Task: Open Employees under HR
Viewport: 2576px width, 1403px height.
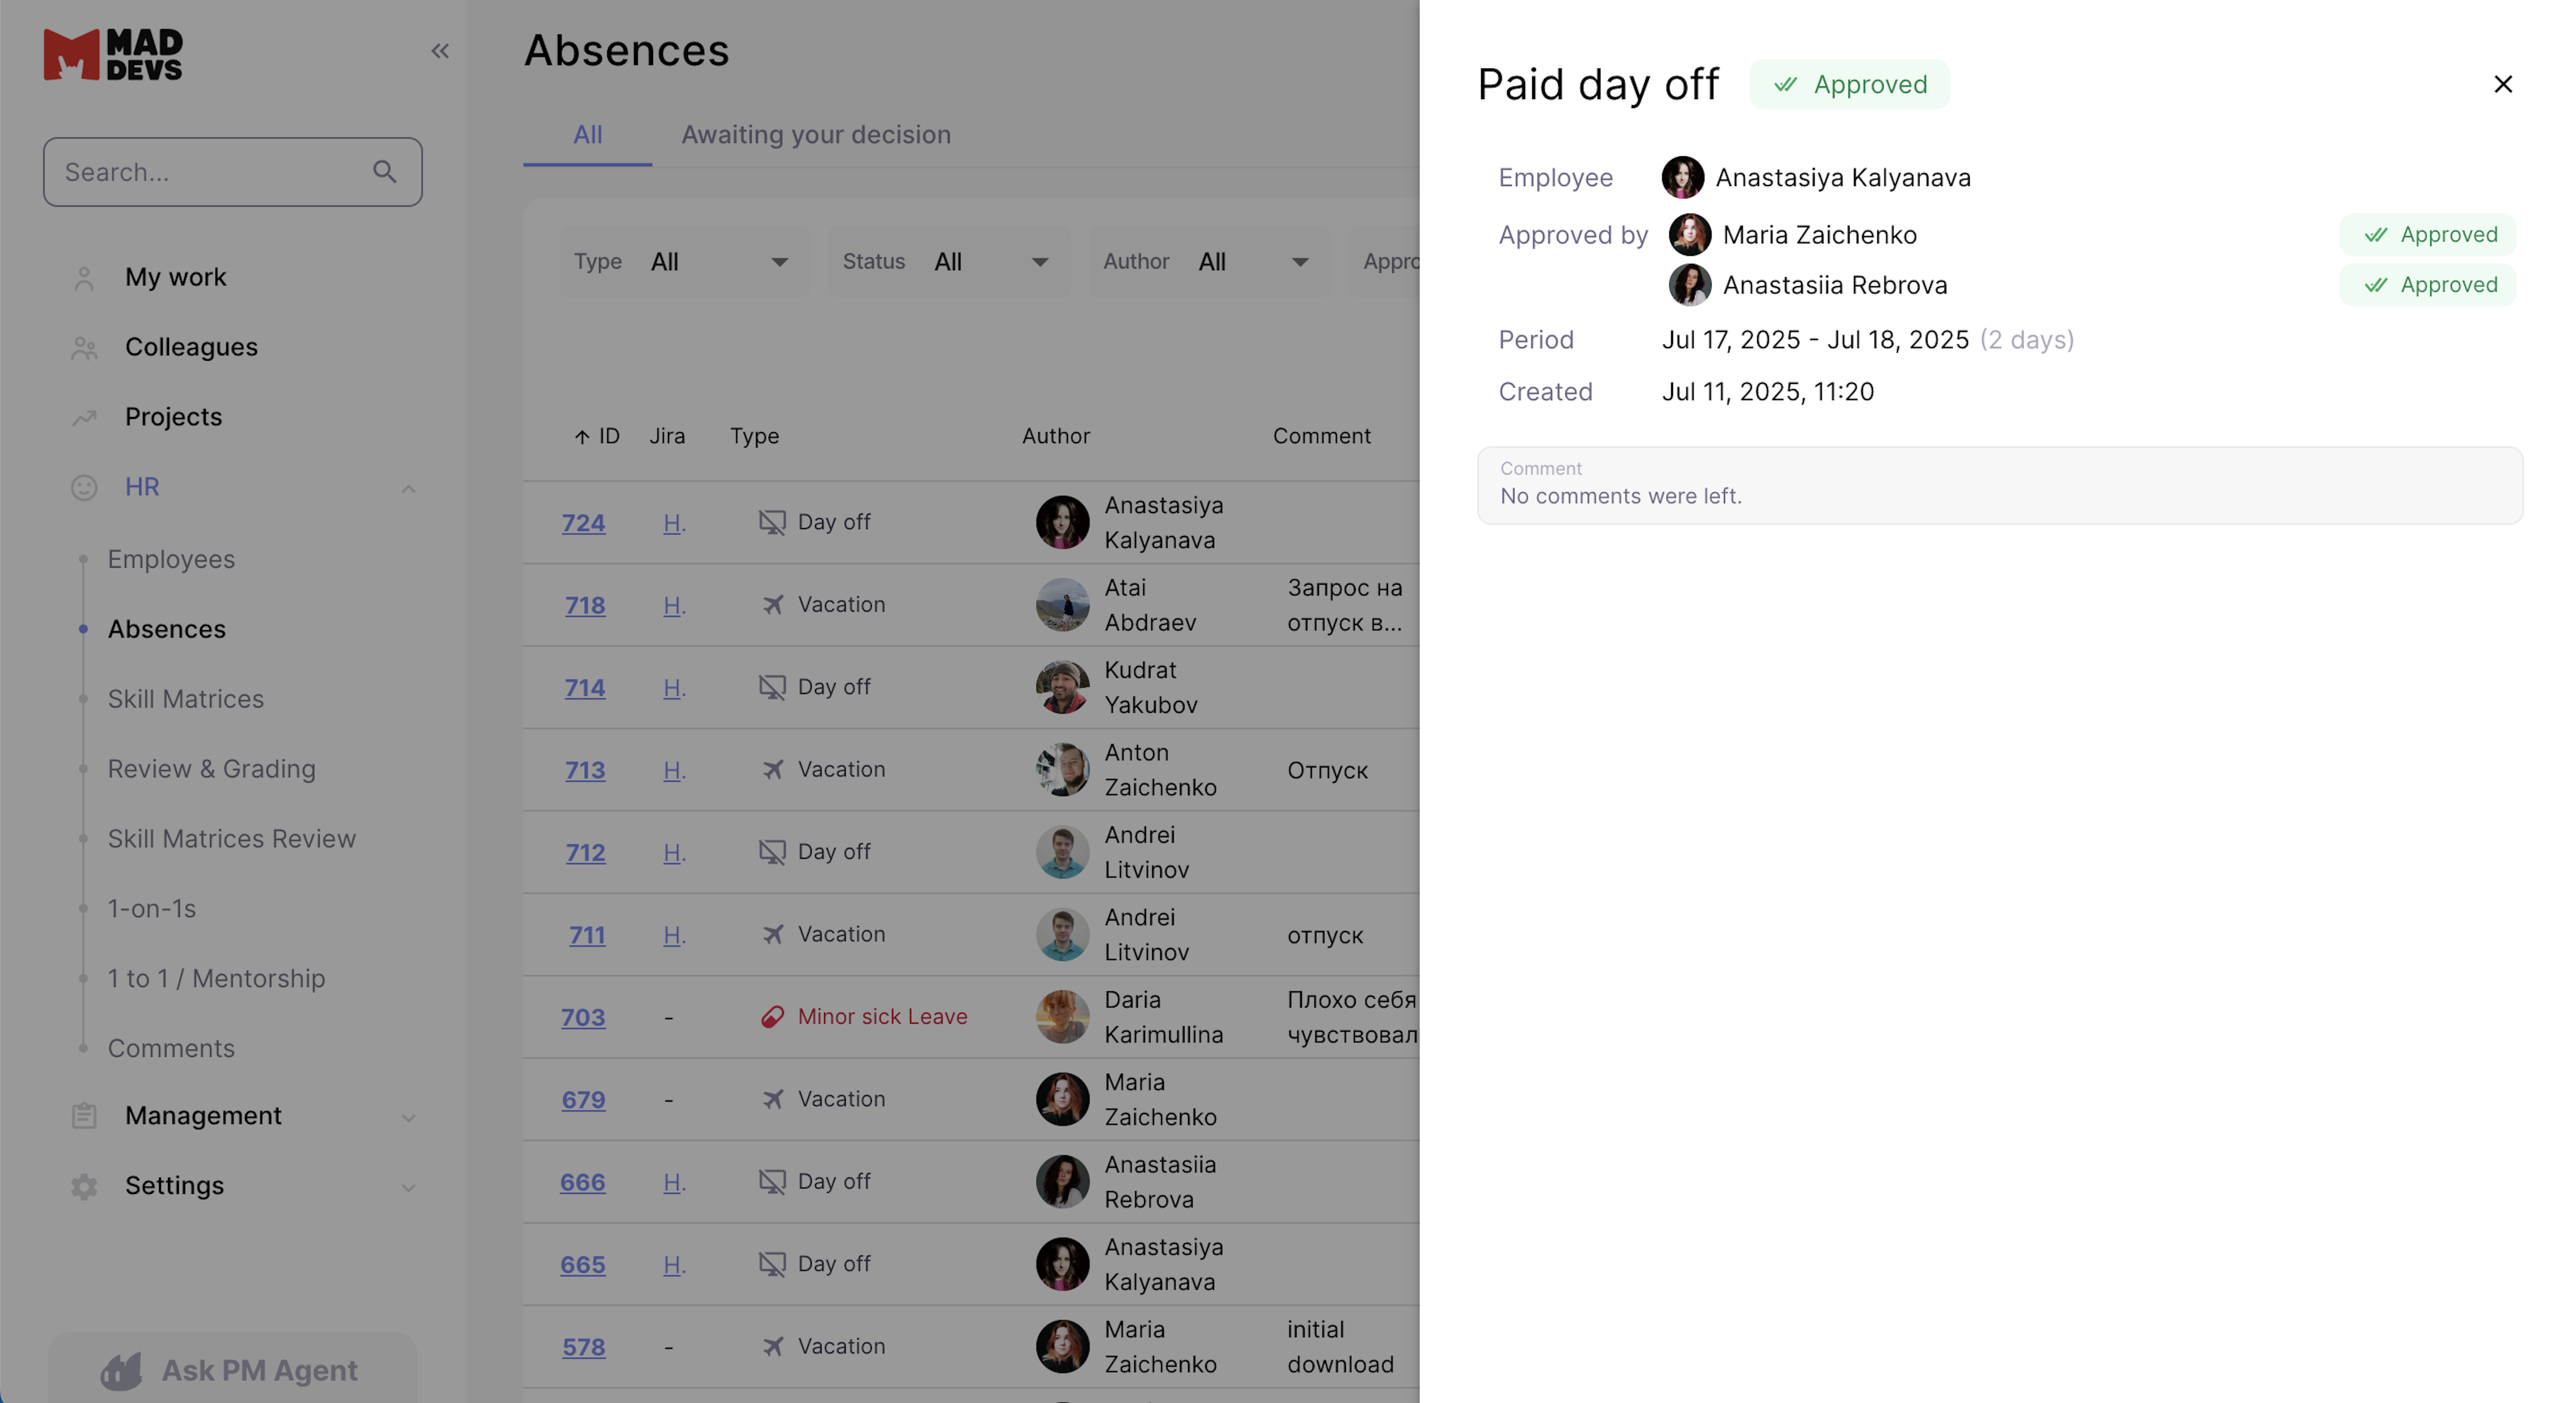Action: [171, 559]
